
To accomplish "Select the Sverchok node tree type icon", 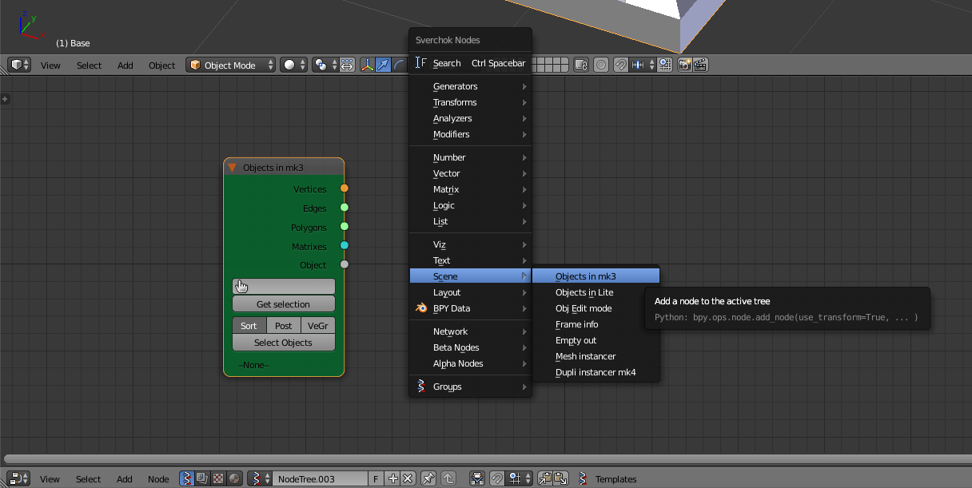I will tap(187, 478).
